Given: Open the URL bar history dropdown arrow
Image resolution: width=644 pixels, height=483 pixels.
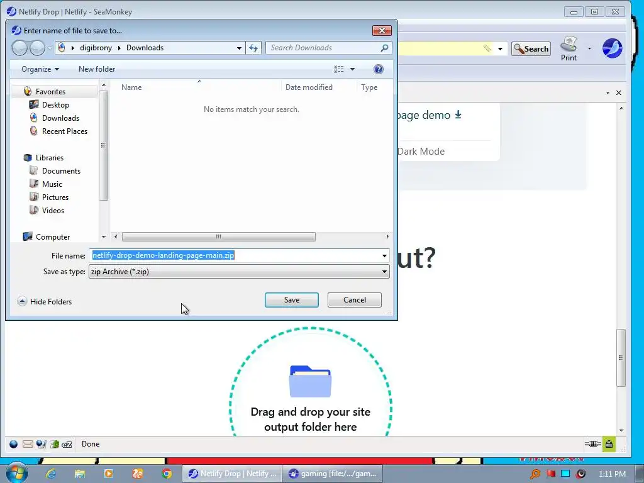Looking at the screenshot, I should 500,49.
